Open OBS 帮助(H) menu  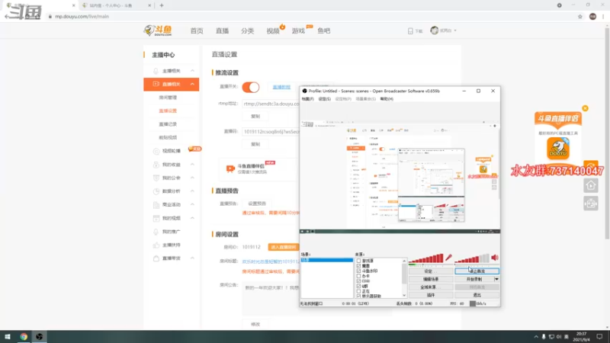387,99
